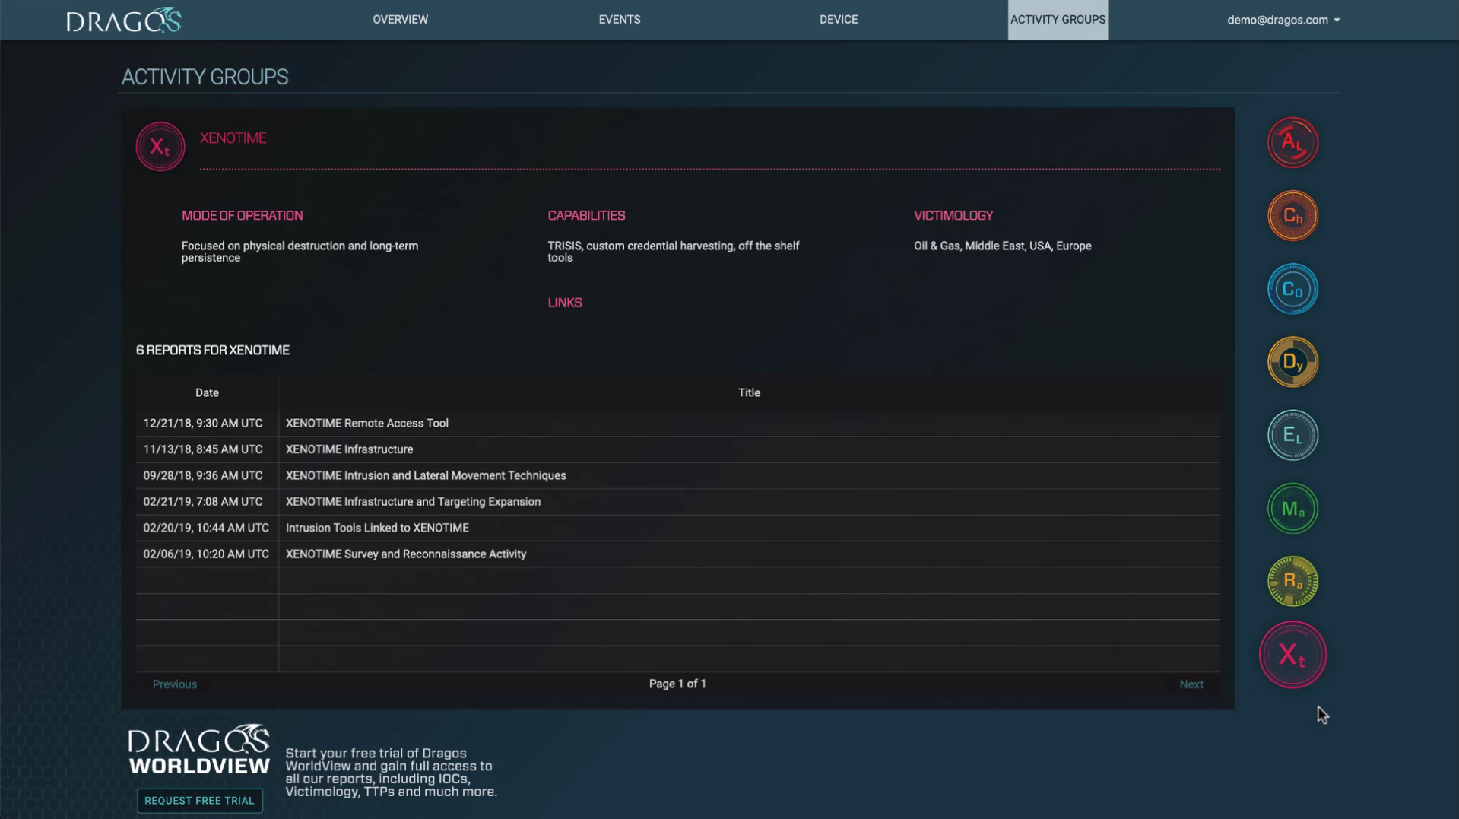
Task: Click Request Free Trial button
Action: (200, 801)
